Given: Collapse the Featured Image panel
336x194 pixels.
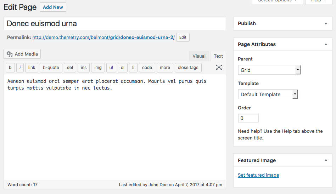Looking at the screenshot, I should coord(326,160).
